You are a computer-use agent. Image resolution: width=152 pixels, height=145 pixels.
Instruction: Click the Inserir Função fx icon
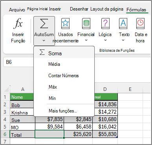tap(18, 23)
